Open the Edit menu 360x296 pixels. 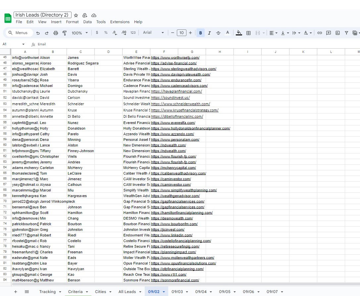[30, 22]
